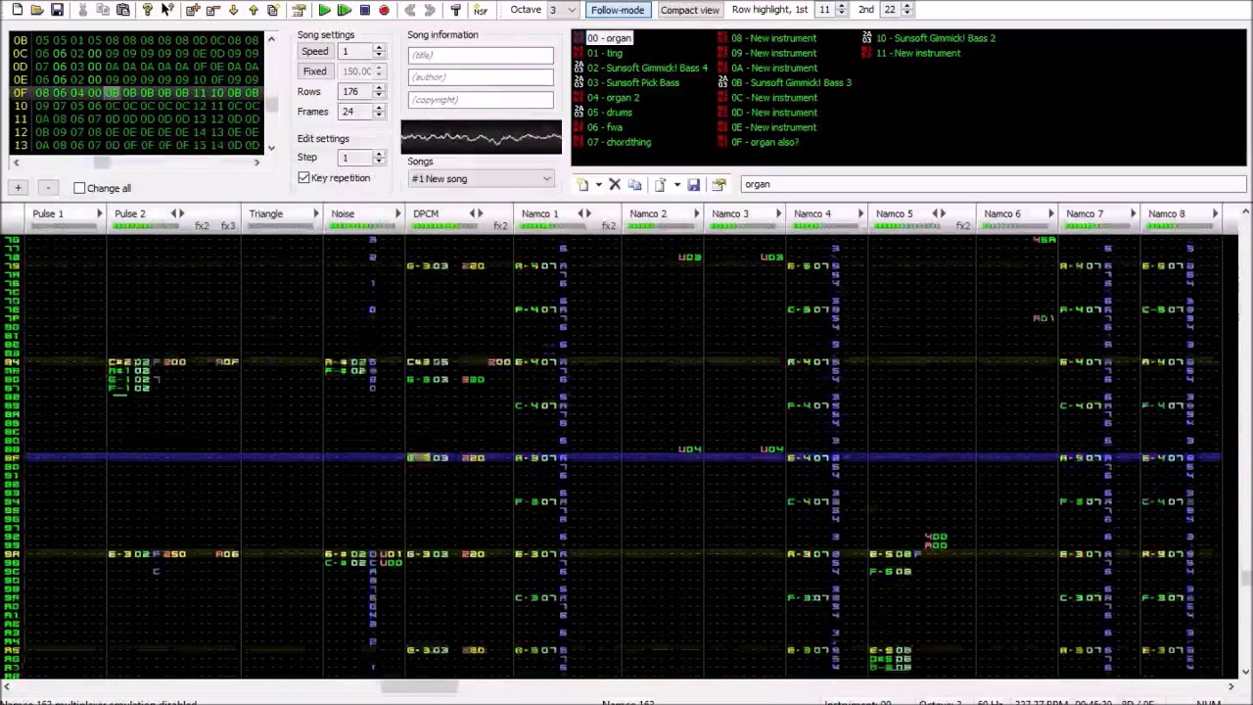
Task: Go to the previous frame
Action: [409, 10]
